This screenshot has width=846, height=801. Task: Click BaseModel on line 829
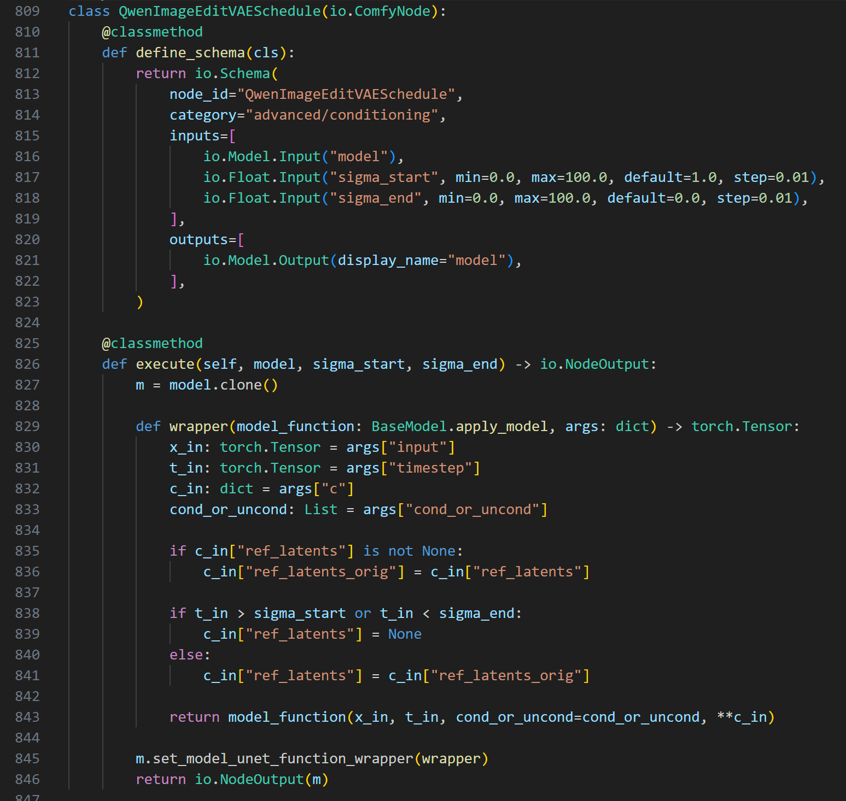pyautogui.click(x=409, y=426)
